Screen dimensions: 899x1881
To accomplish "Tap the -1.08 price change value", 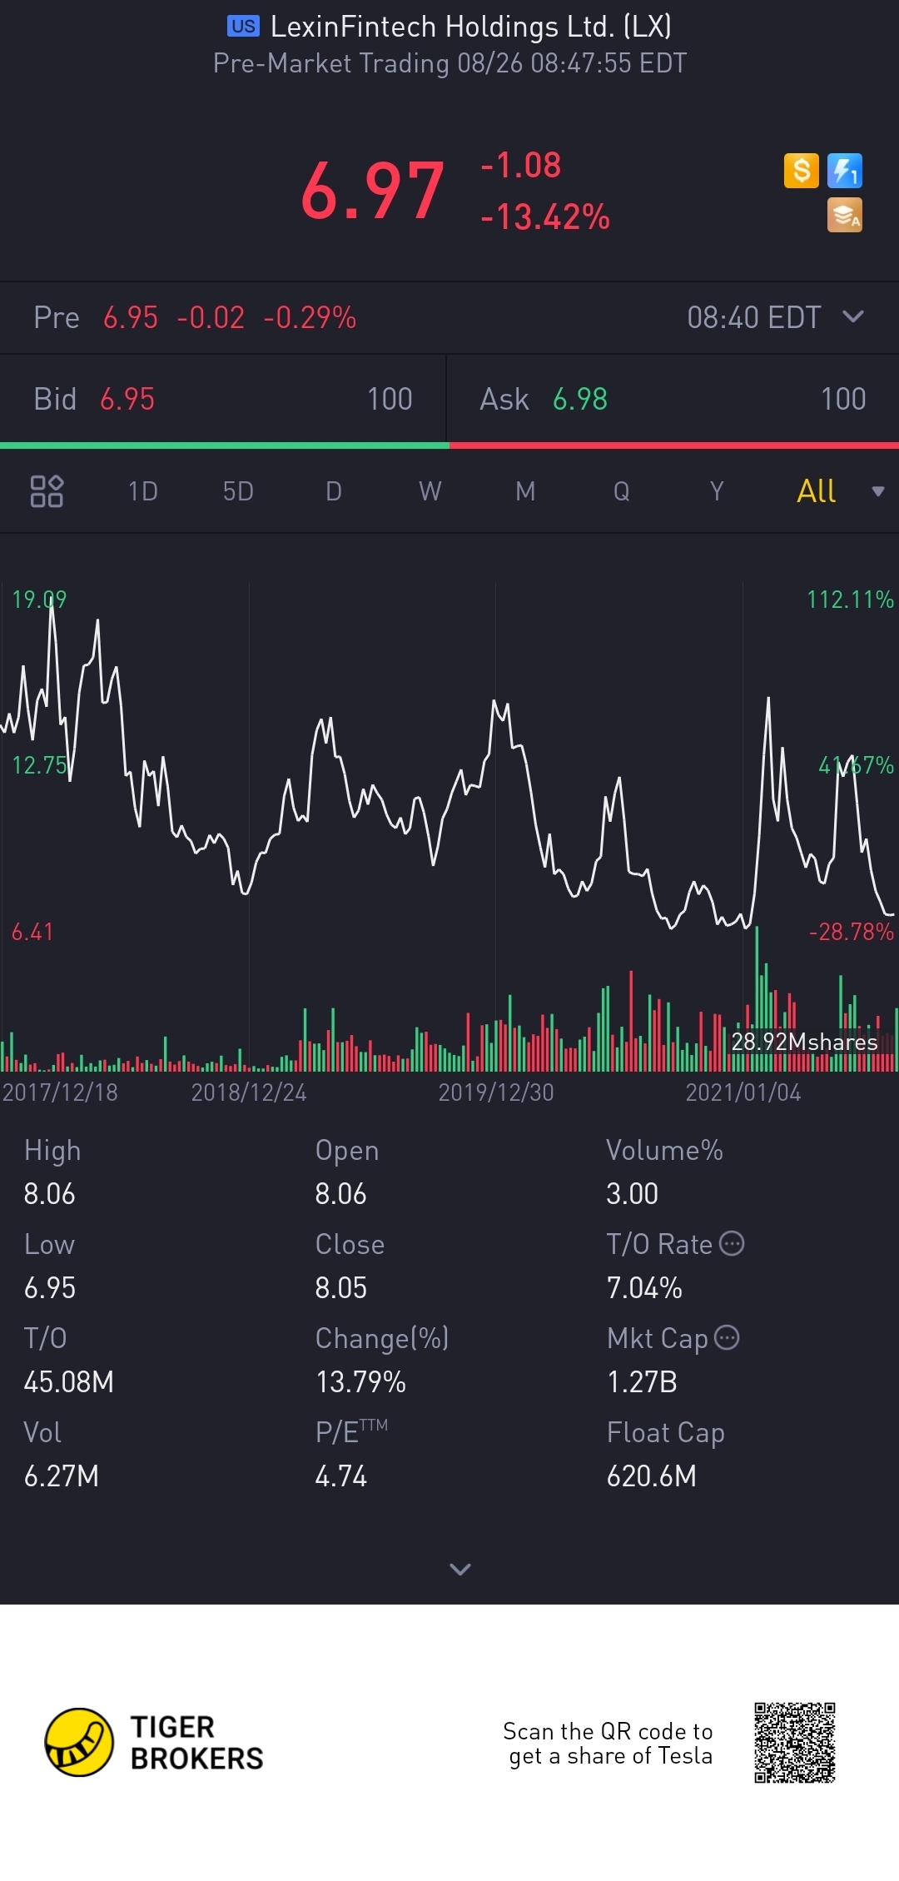I will point(521,165).
